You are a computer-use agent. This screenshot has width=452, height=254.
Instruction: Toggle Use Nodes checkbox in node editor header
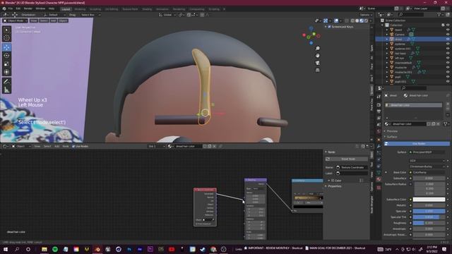click(73, 146)
